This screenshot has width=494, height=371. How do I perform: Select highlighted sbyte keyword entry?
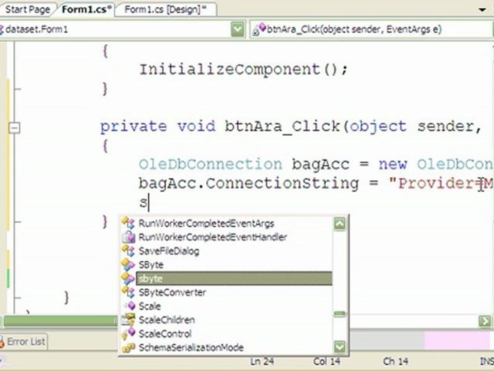pos(234,279)
